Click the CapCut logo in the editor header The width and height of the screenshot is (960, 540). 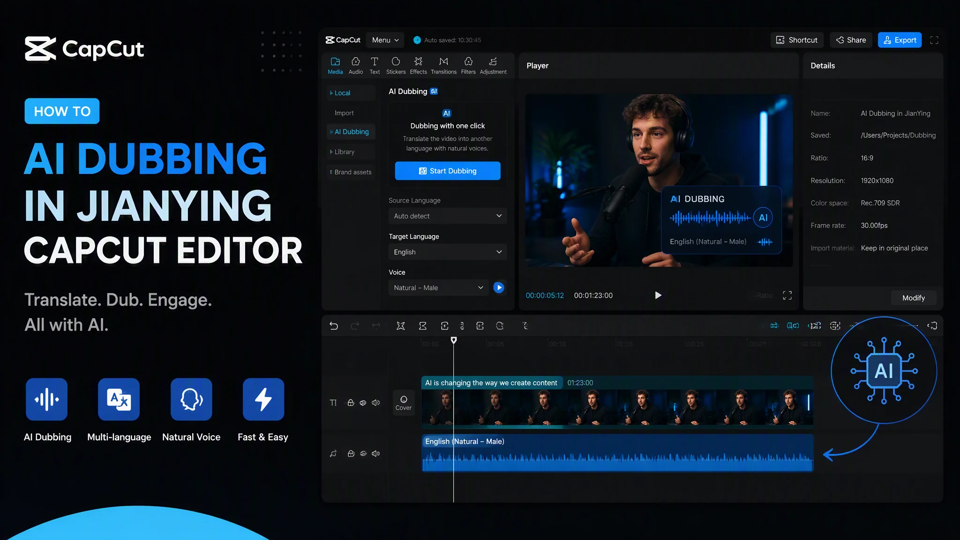(343, 40)
